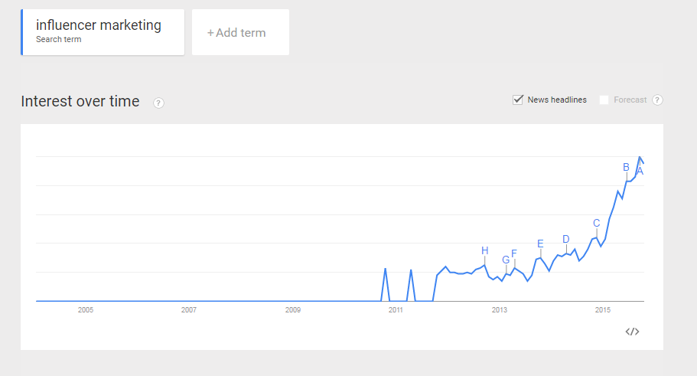697x376 pixels.
Task: Enable the Forecast checkbox
Action: click(604, 100)
